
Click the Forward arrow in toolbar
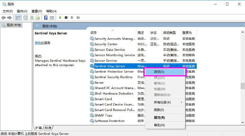(9, 18)
